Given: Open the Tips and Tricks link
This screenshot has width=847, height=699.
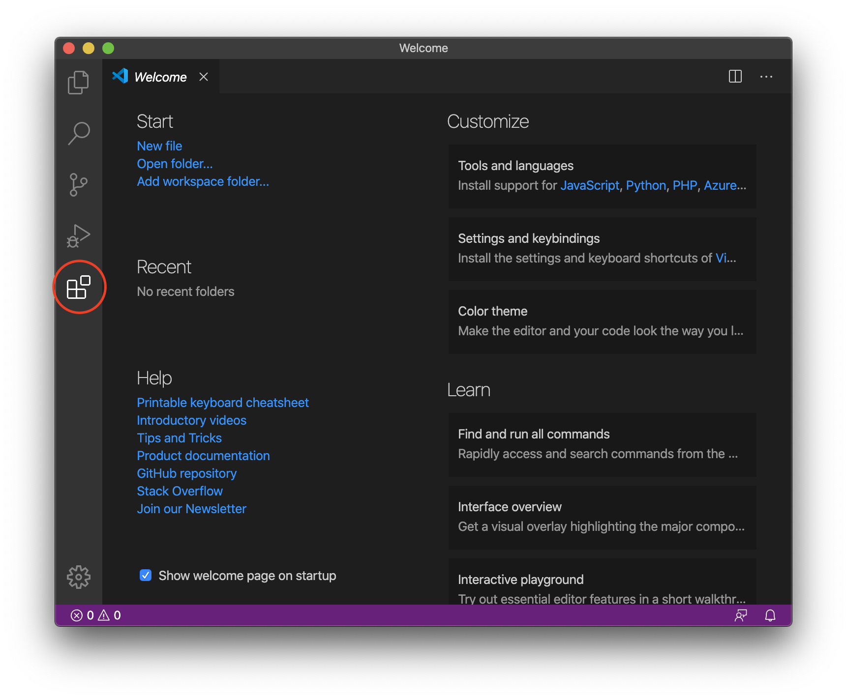Looking at the screenshot, I should pos(180,438).
